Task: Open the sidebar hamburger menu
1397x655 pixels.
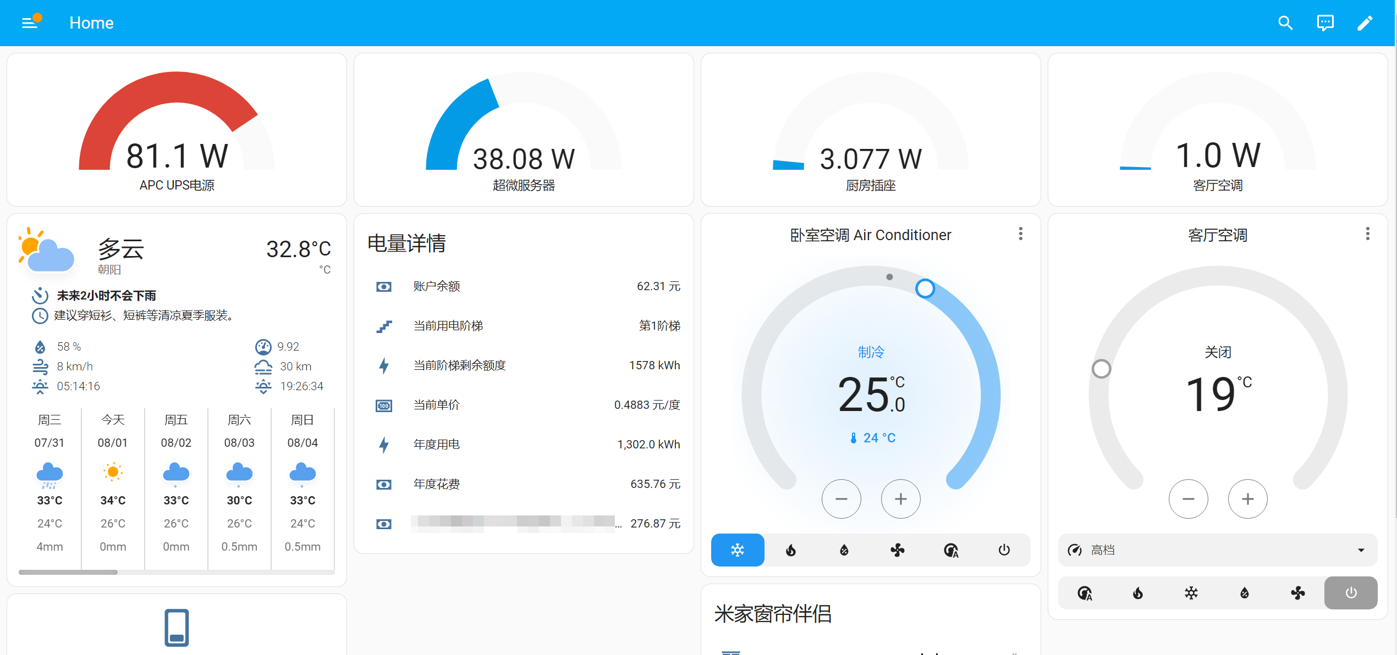Action: (x=30, y=23)
